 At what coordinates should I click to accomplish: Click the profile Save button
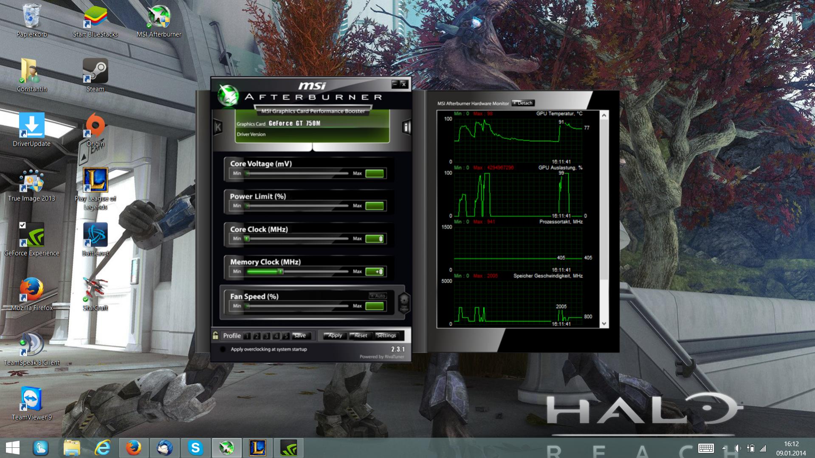coord(300,336)
